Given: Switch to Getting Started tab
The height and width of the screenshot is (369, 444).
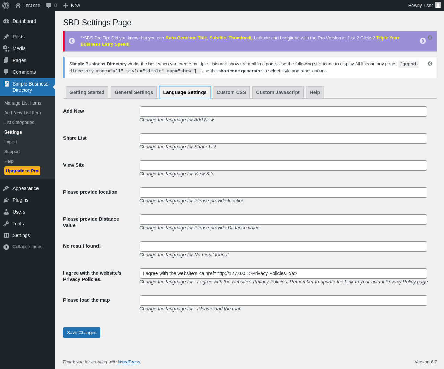Looking at the screenshot, I should 87,92.
